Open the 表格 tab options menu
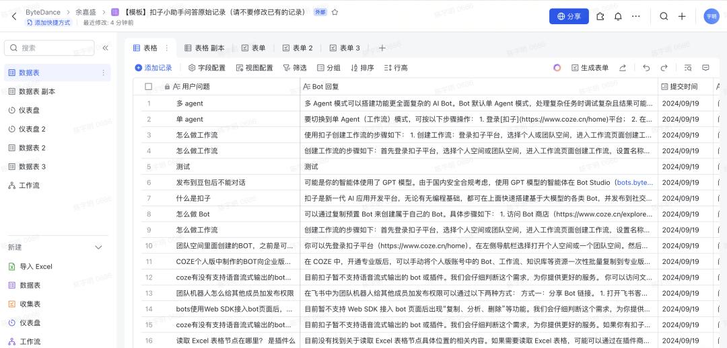This screenshot has width=727, height=348. tap(167, 48)
